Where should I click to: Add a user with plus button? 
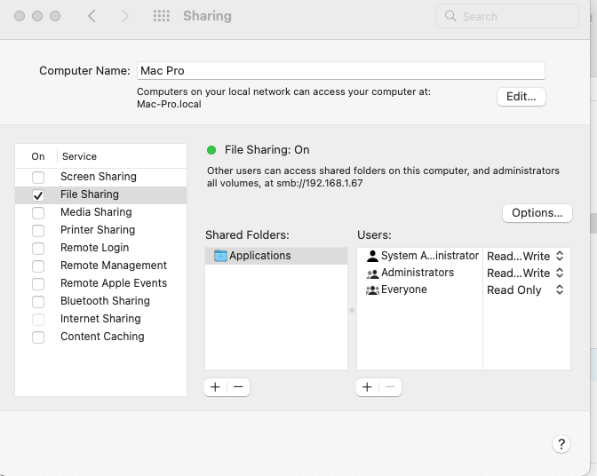tap(368, 387)
